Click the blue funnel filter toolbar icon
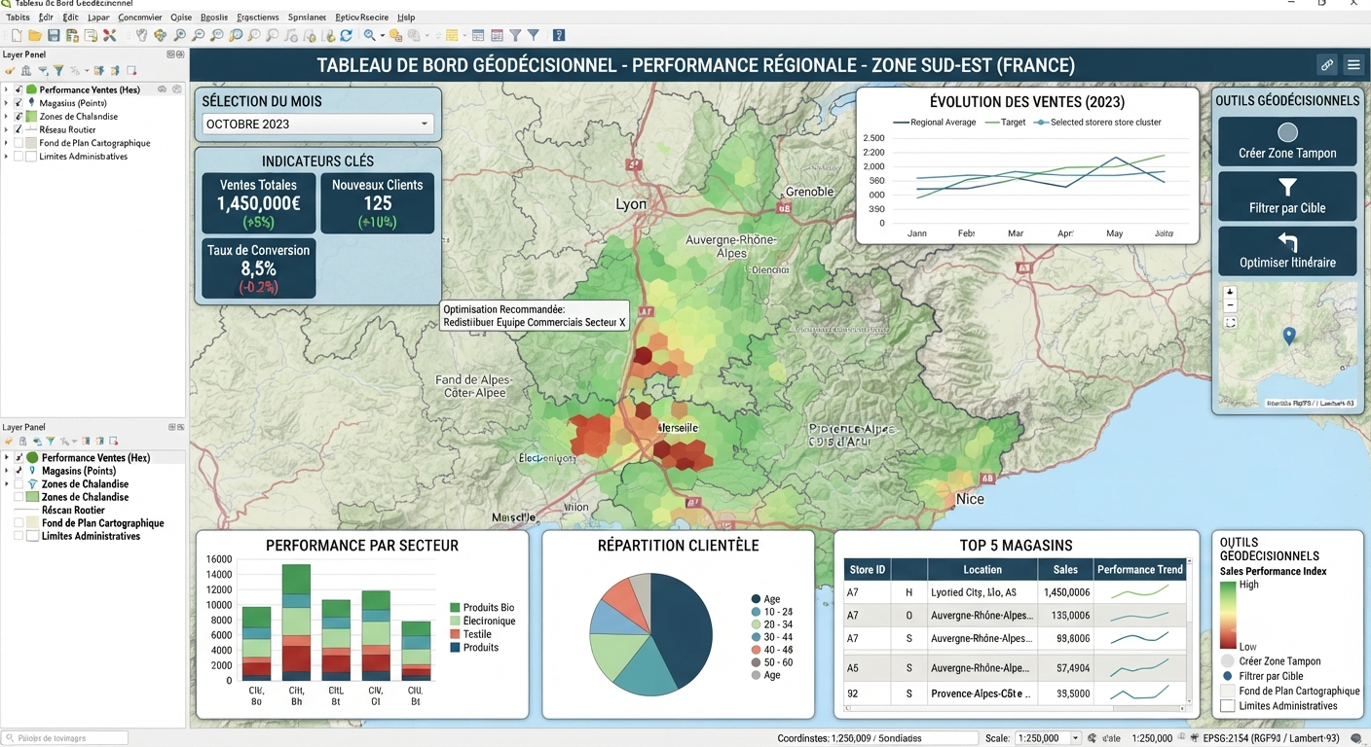This screenshot has height=747, width=1371. (534, 35)
